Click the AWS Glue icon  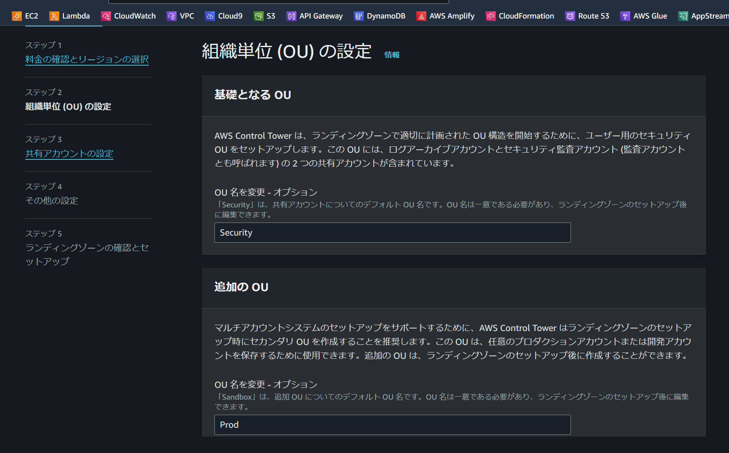pos(625,16)
